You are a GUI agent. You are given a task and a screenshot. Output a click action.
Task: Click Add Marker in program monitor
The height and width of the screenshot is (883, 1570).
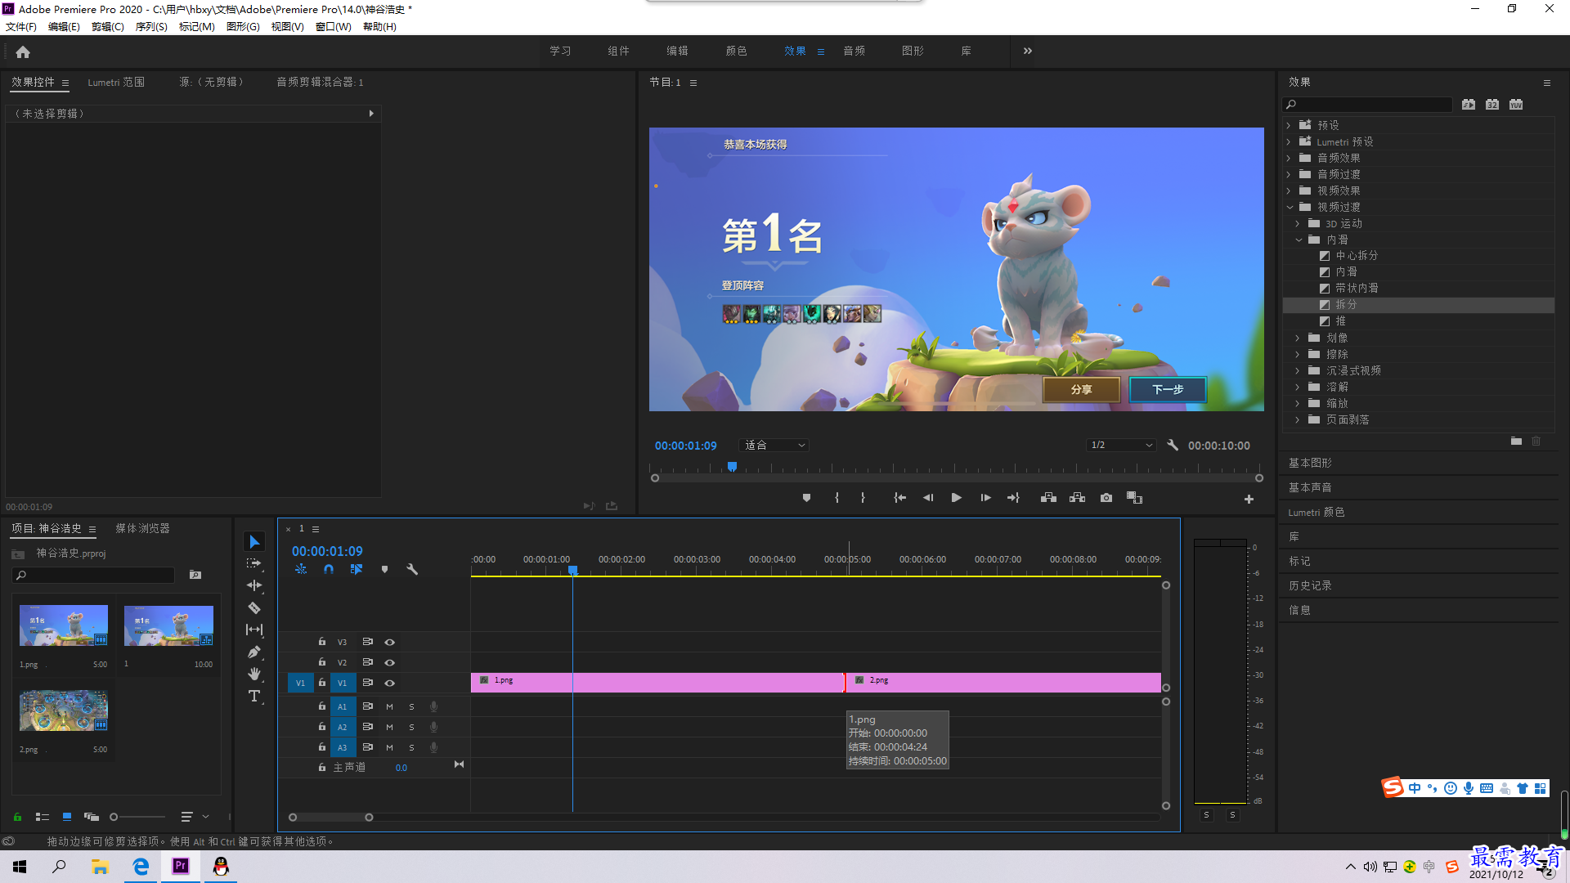(x=806, y=498)
